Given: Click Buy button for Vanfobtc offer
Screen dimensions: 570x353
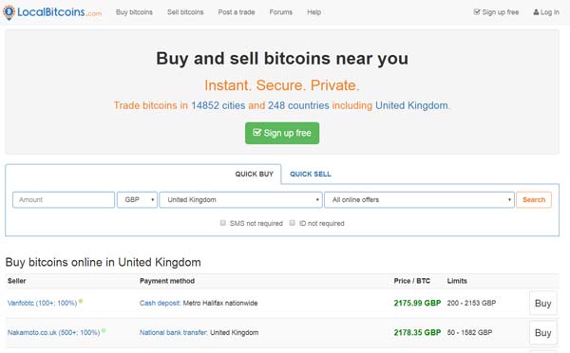Looking at the screenshot, I should pyautogui.click(x=542, y=303).
